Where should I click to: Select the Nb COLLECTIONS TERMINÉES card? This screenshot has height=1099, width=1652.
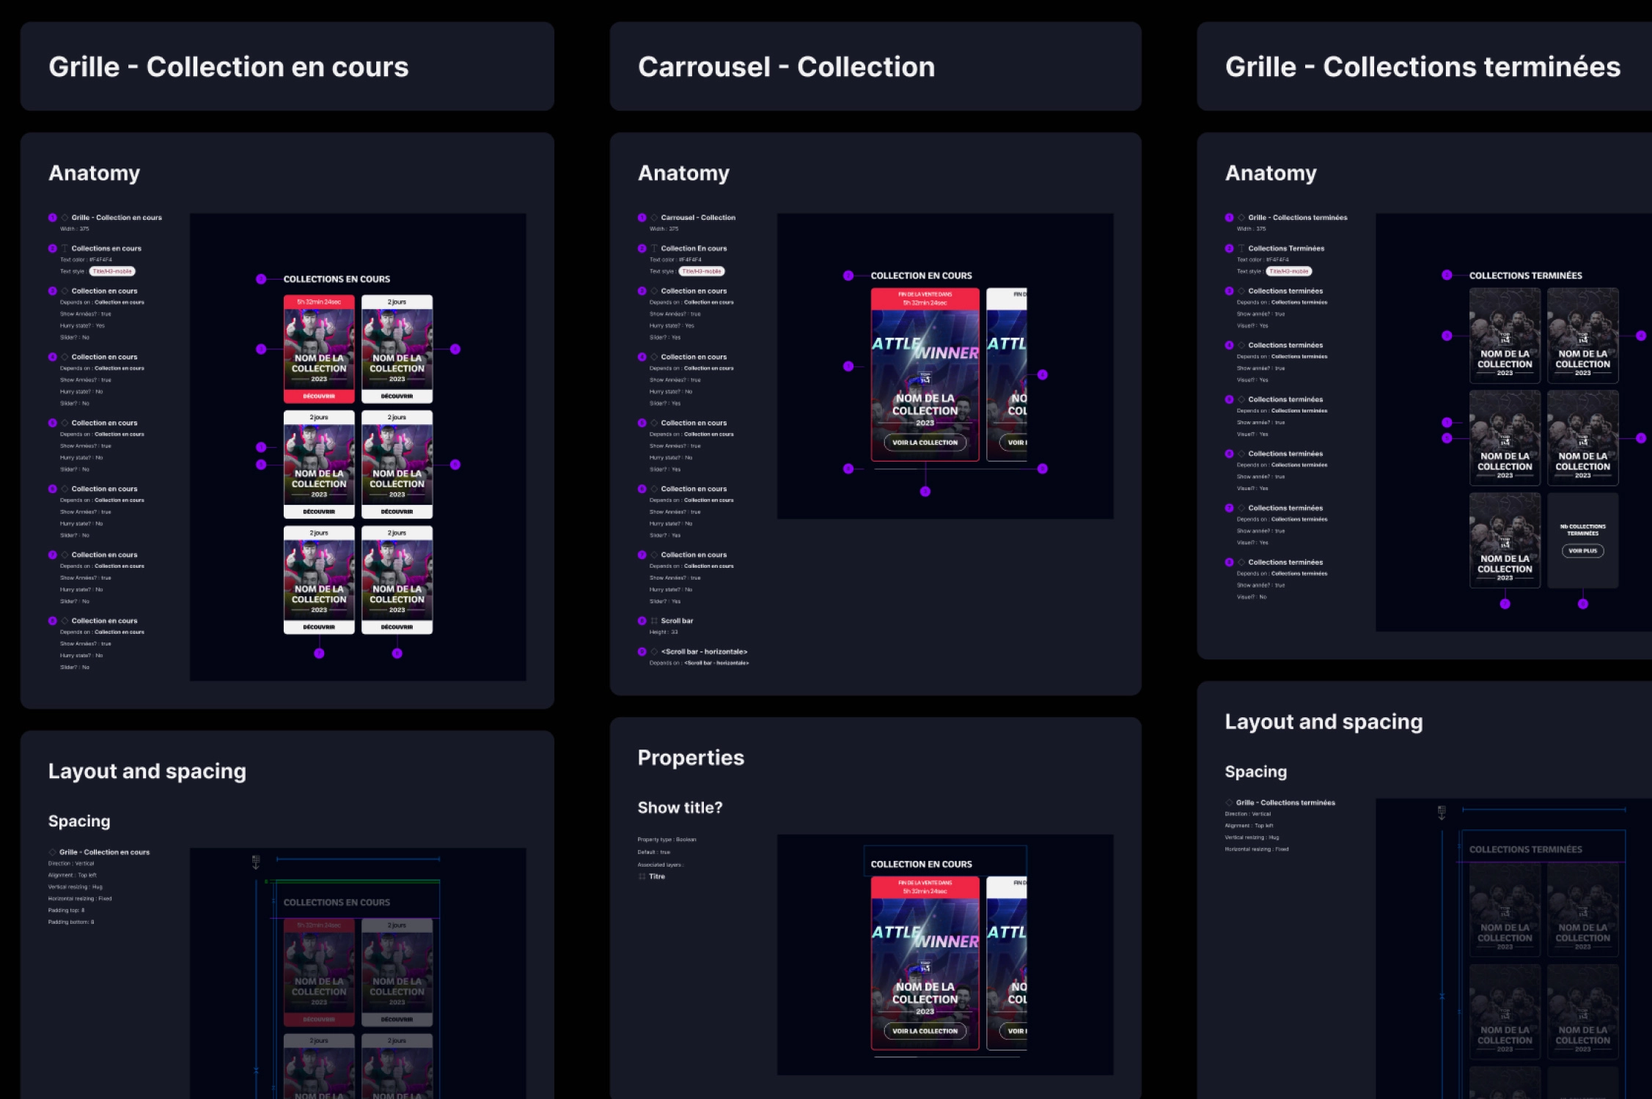[x=1583, y=540]
